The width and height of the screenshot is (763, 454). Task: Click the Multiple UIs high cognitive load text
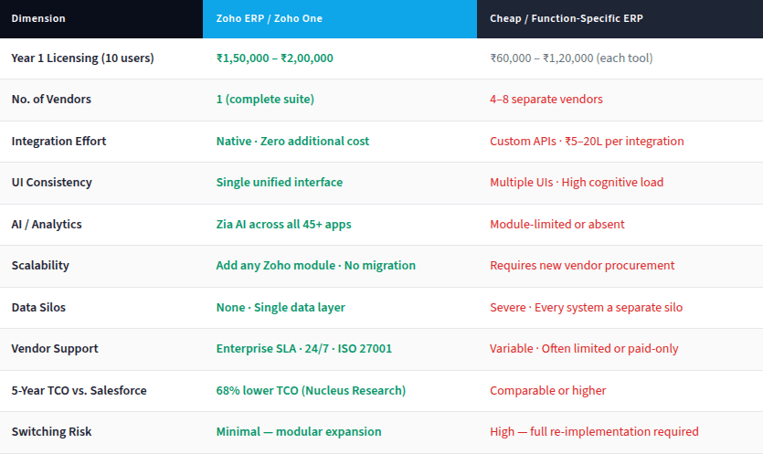577,182
